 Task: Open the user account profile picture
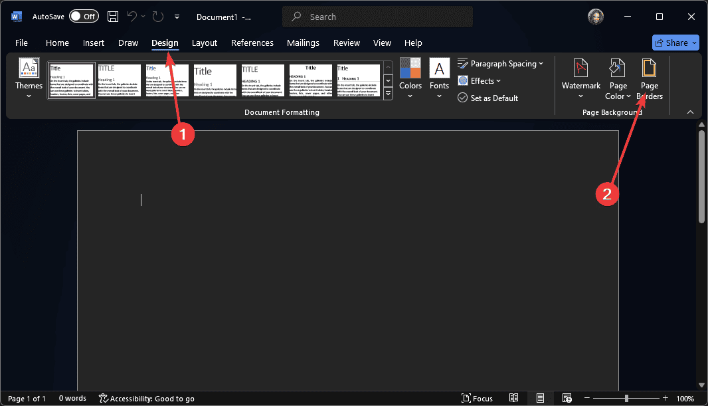(596, 17)
